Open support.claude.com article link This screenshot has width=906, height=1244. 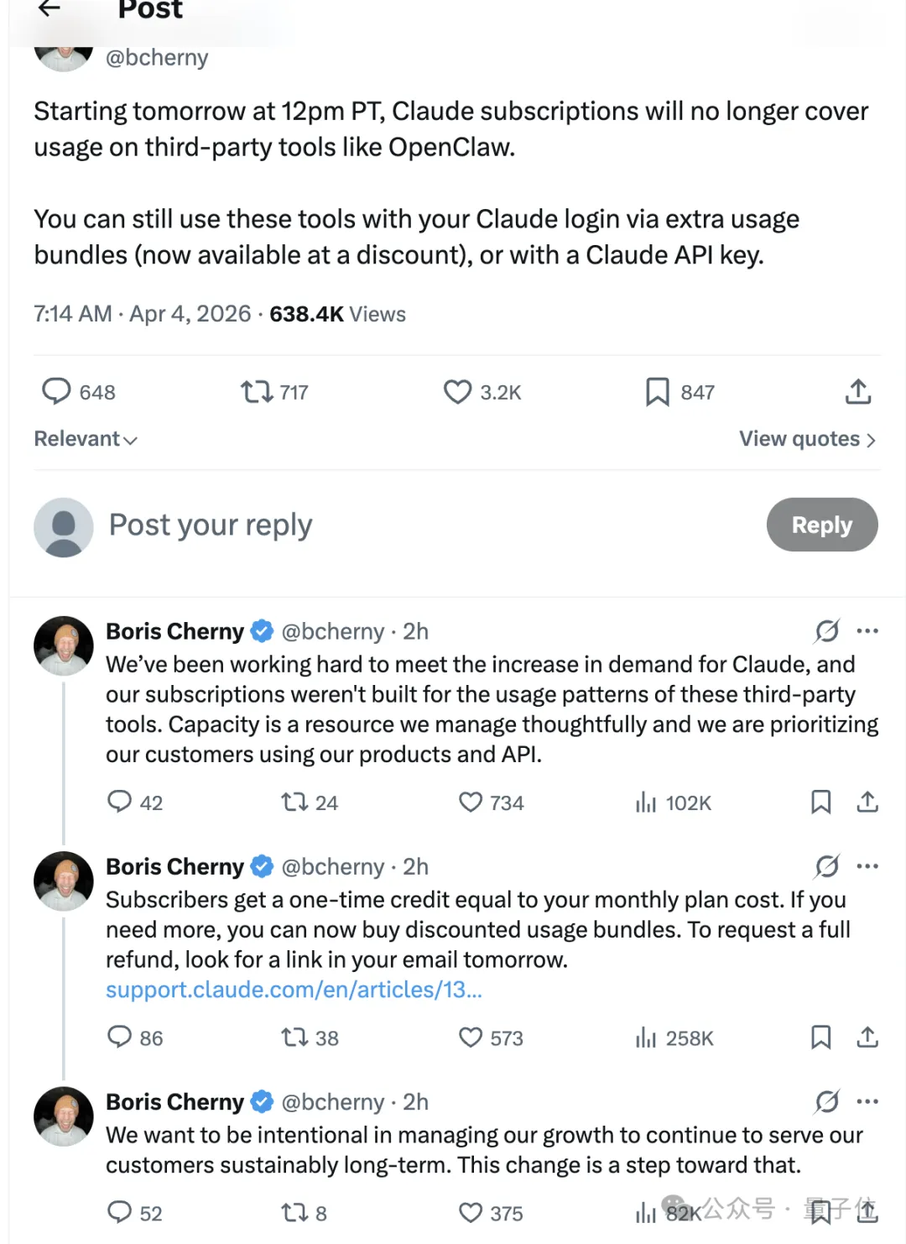294,990
